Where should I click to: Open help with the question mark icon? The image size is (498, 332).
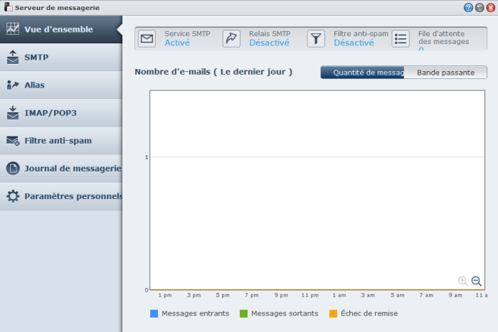coord(468,7)
